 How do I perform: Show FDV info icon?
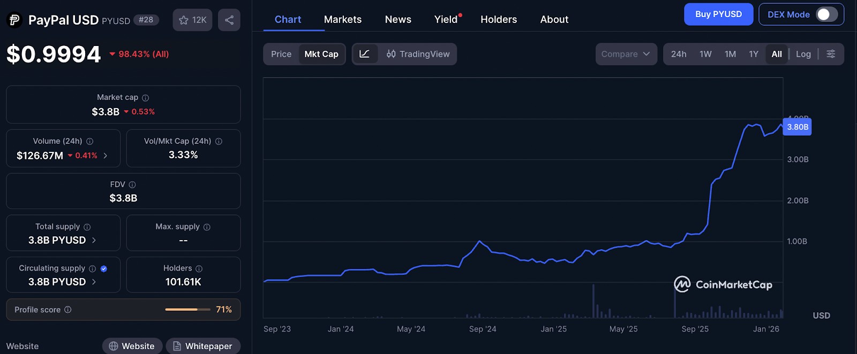[x=132, y=184]
